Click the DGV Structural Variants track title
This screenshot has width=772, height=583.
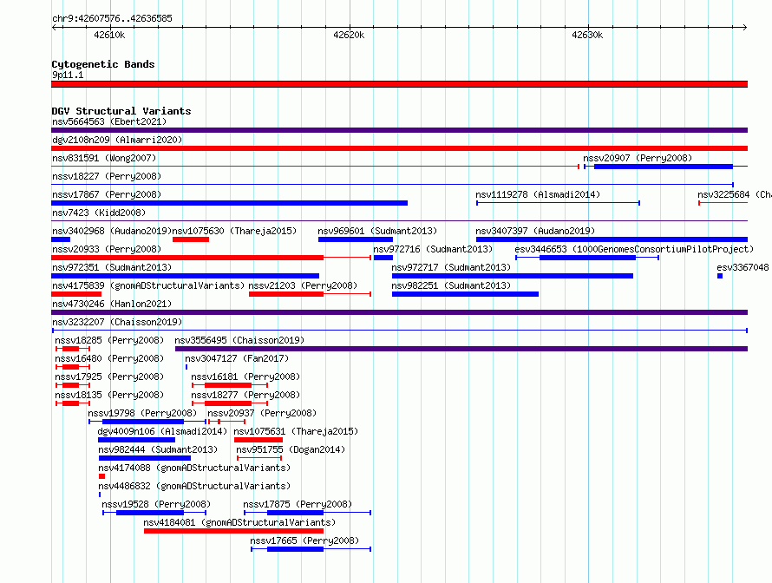tap(121, 111)
